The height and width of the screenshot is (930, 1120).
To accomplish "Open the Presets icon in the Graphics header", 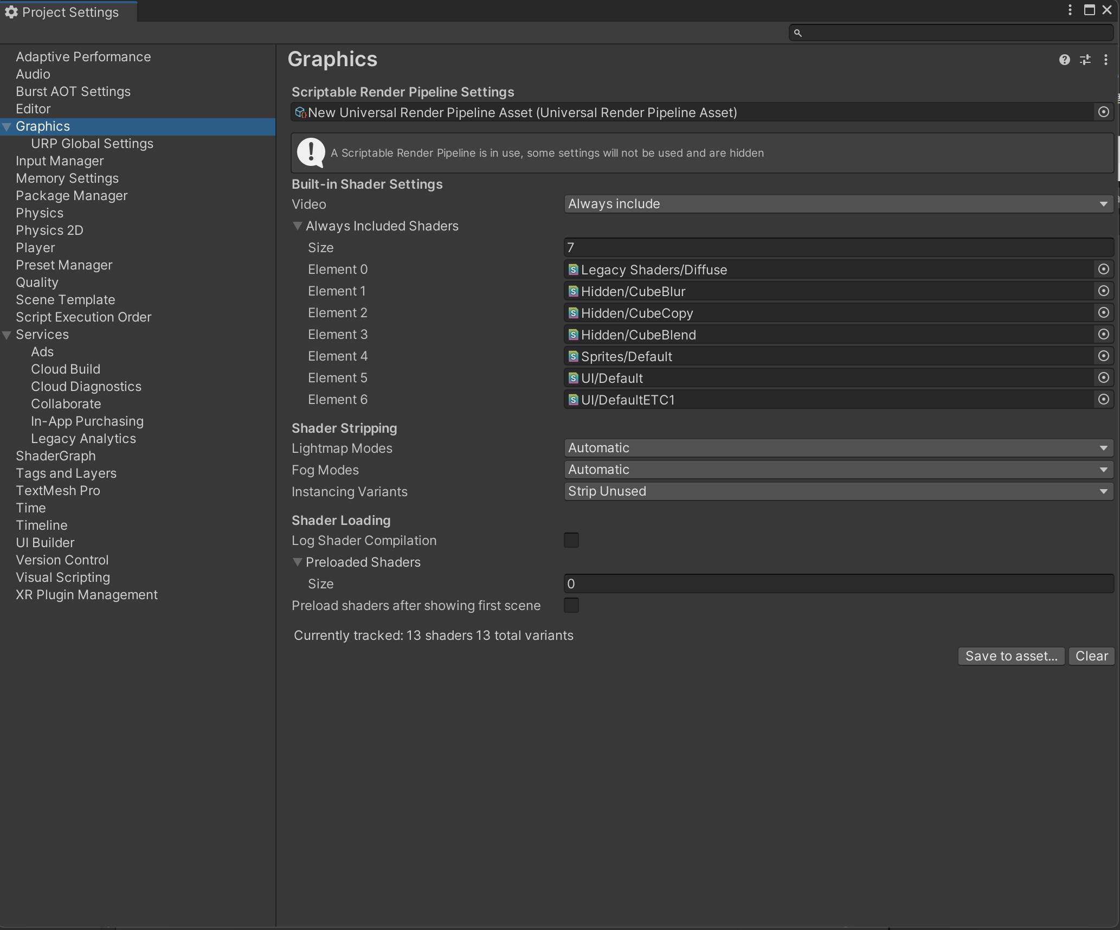I will (x=1085, y=60).
